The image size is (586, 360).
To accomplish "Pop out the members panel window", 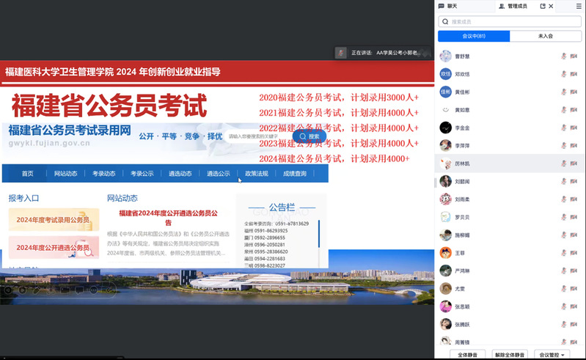I will [x=543, y=6].
